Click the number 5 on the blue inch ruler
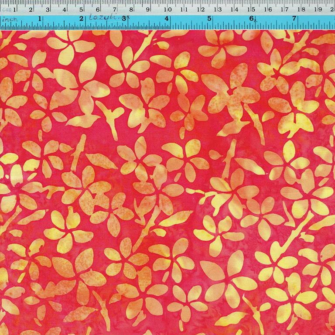The image size is (335, 335). [209, 19]
